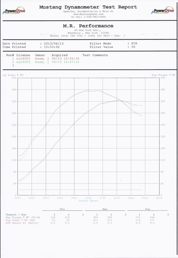The height and width of the screenshot is (258, 178).
Task: Click the 'Test Comments' column header
Action: coord(95,55)
